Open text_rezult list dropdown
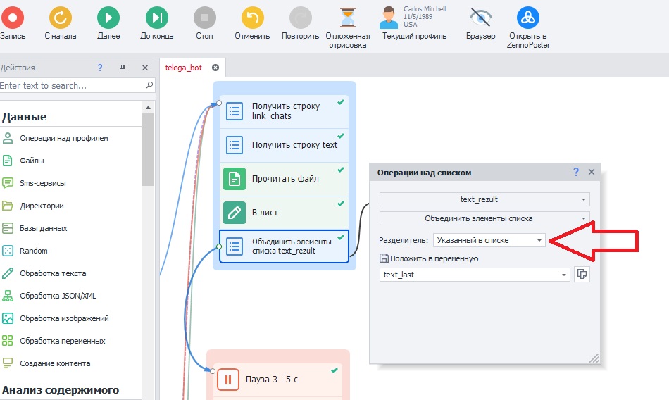669x400 pixels. click(484, 199)
